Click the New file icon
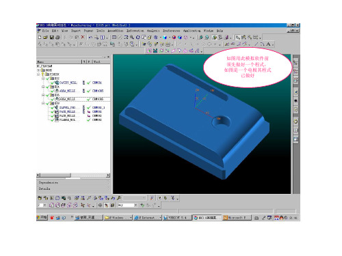 [40, 37]
